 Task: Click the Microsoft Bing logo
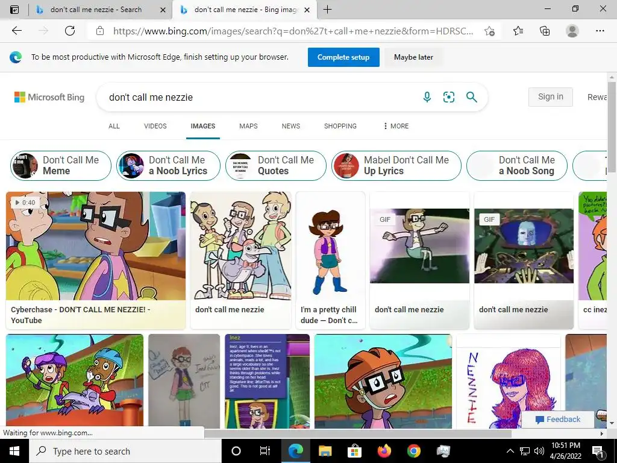[49, 97]
